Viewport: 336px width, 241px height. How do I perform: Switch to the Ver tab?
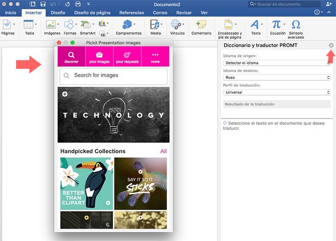204,12
